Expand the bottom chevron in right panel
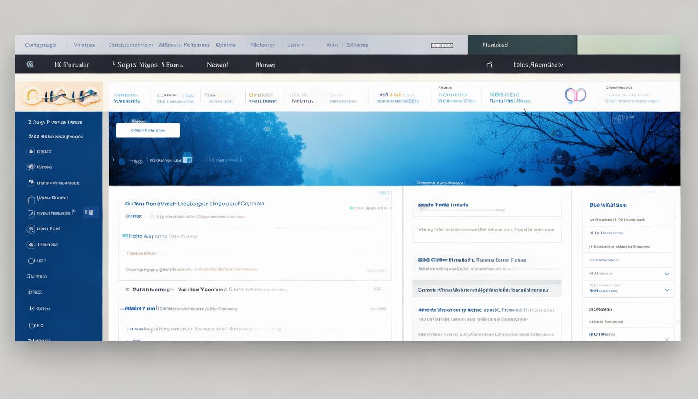Image resolution: width=698 pixels, height=399 pixels. [x=667, y=339]
